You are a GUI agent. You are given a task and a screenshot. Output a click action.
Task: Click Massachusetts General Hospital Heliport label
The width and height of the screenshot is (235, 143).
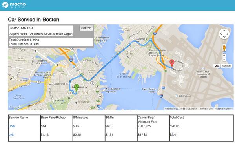43,75
